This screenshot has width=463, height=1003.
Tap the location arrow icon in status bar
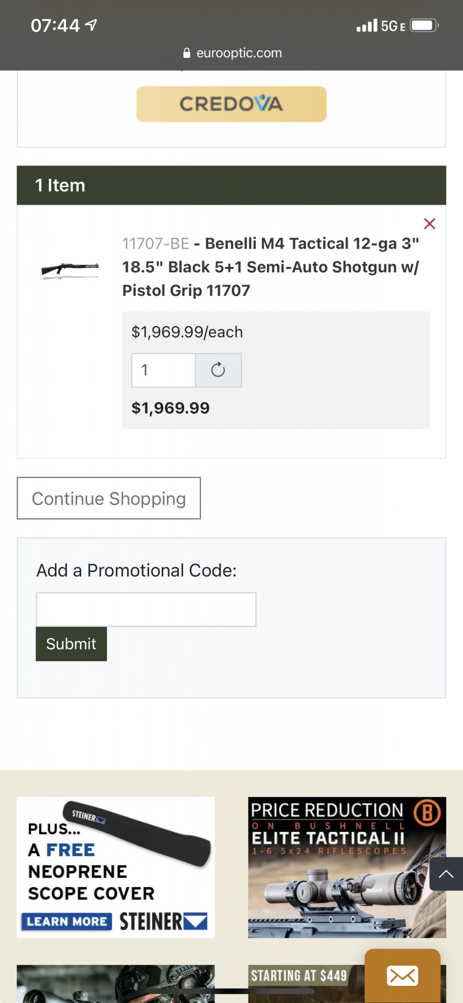click(x=91, y=24)
